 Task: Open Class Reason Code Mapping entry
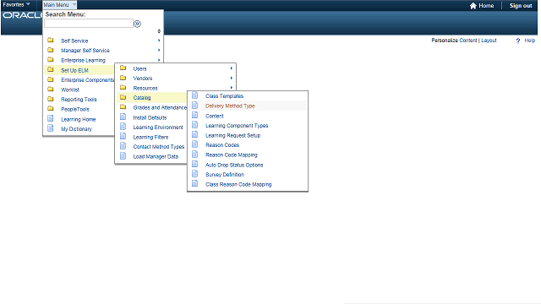238,185
